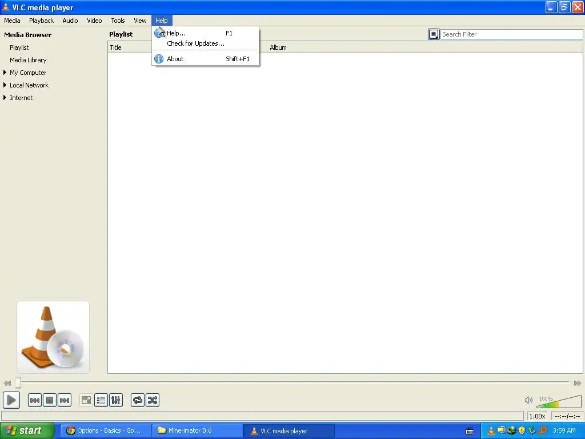Click the 3:59 AM system clock

tap(564, 431)
